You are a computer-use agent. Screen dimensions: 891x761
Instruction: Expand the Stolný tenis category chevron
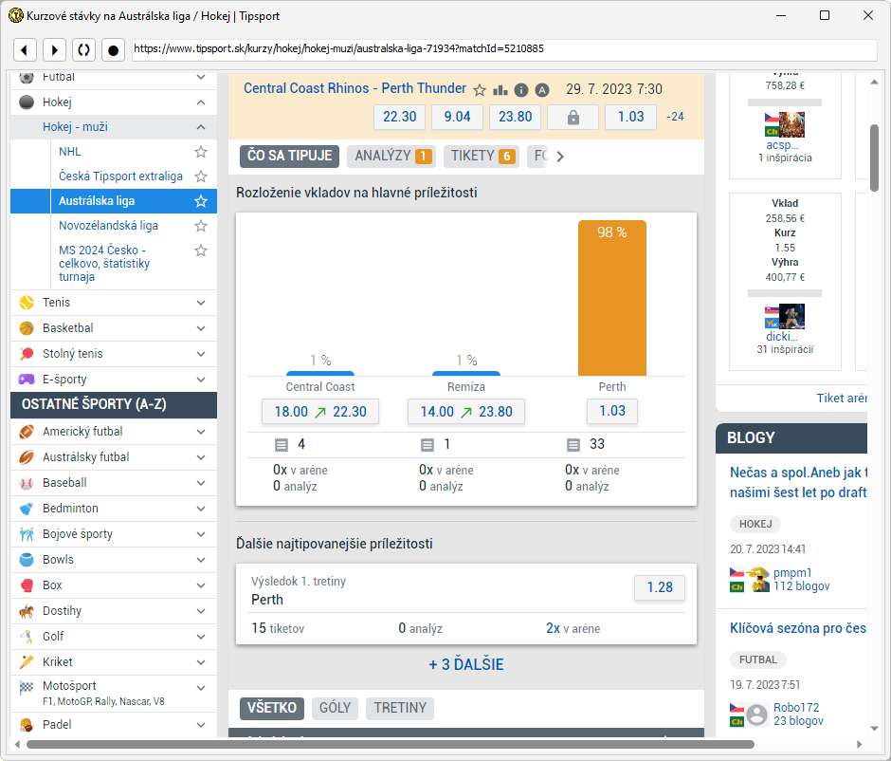[201, 354]
